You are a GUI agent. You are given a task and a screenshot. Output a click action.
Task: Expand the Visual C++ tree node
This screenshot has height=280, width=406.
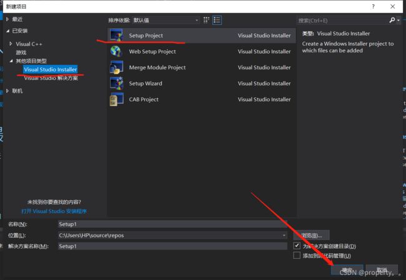[11, 44]
